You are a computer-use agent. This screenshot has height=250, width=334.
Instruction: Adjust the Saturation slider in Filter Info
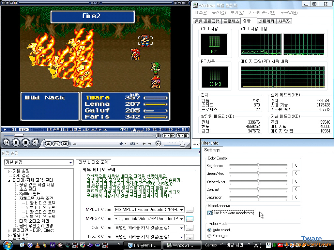click(x=258, y=197)
